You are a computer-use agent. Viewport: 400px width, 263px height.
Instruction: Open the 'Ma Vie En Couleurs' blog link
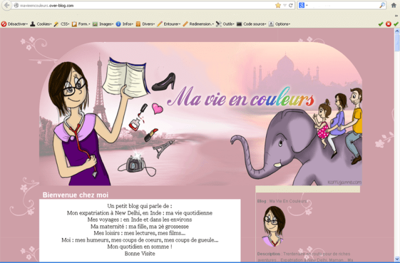click(288, 201)
